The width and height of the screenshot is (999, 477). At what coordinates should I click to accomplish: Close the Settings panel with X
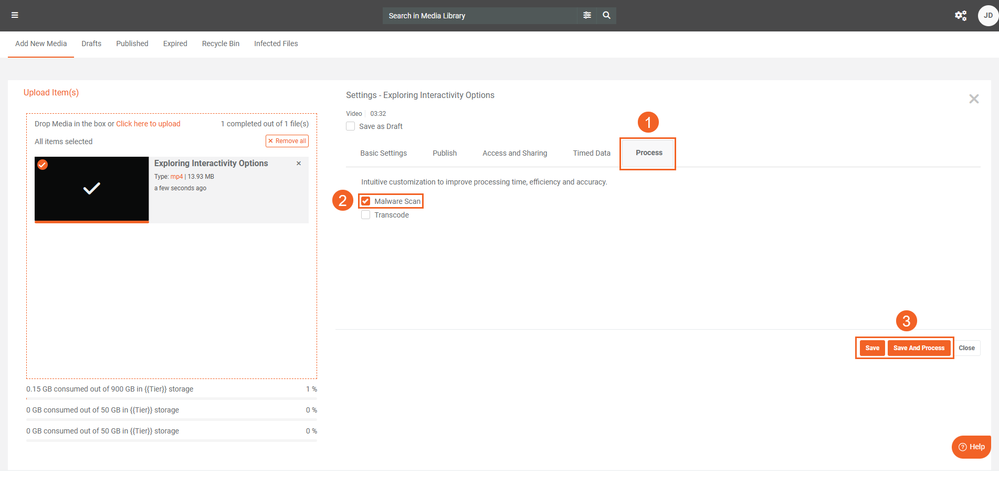pos(973,99)
